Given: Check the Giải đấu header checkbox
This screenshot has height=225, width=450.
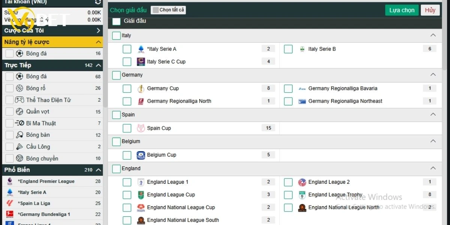Looking at the screenshot, I should pyautogui.click(x=116, y=21).
